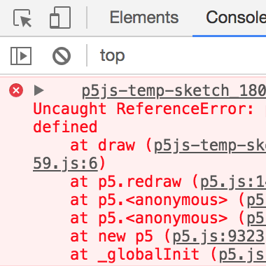Screen dimensions: 266x266
Task: Open the link after the second p5.<anonymous> line
Action: coord(256,218)
